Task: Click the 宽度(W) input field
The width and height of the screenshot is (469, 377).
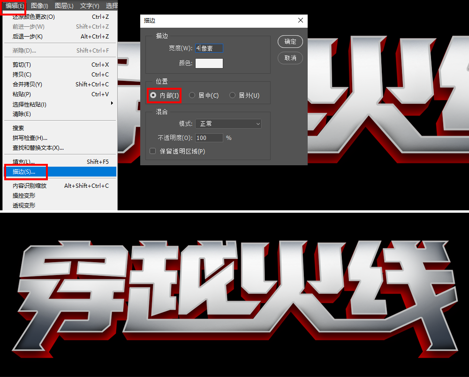Action: pyautogui.click(x=209, y=48)
